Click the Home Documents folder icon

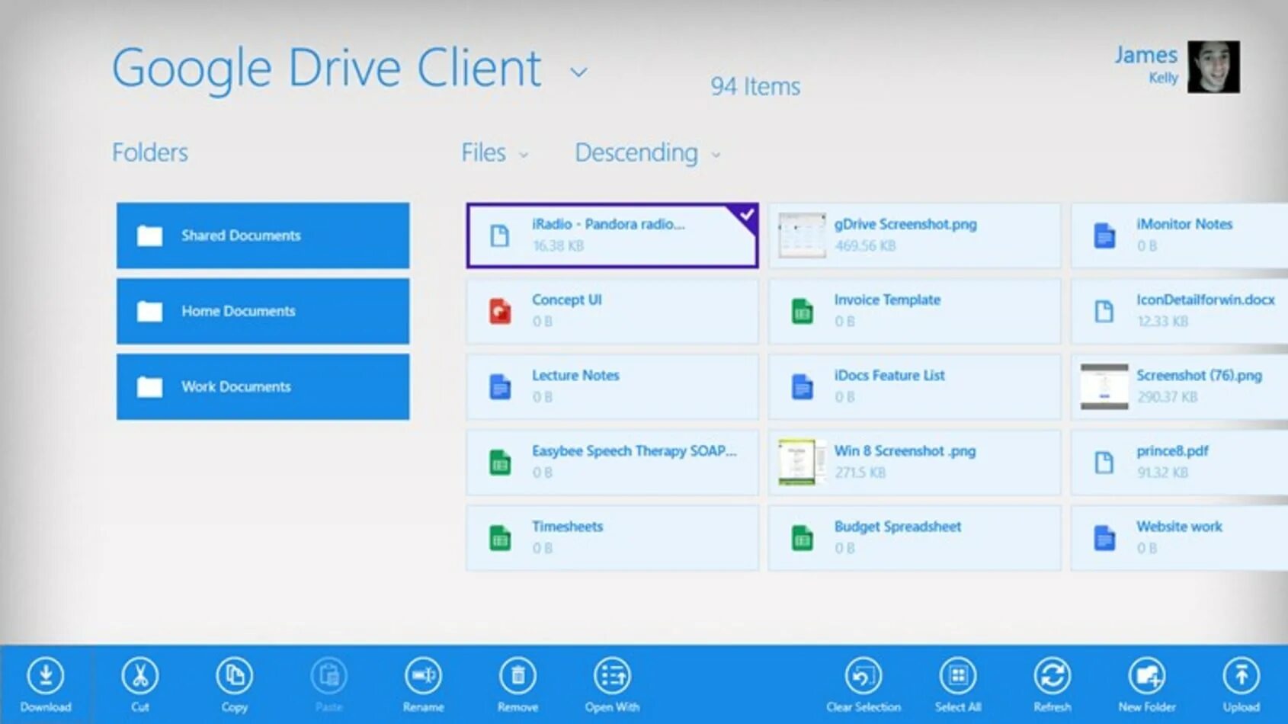tap(149, 311)
